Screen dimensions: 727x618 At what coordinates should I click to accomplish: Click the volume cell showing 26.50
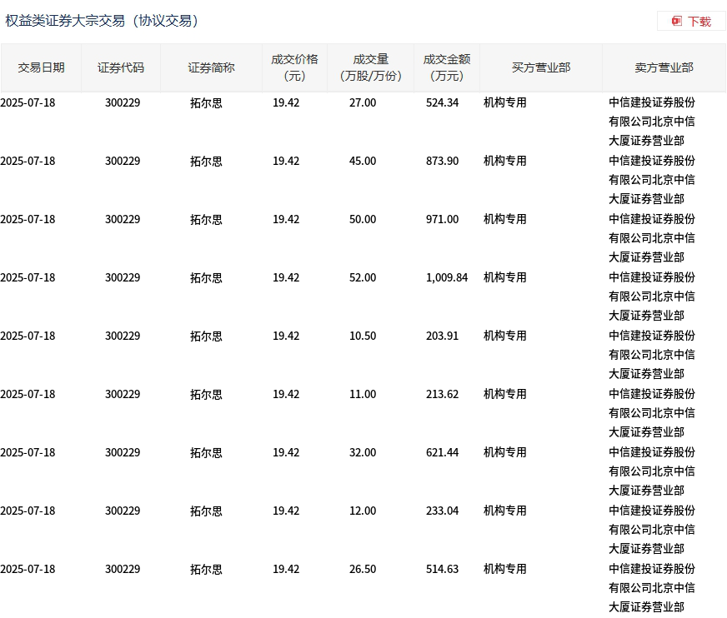pyautogui.click(x=363, y=570)
